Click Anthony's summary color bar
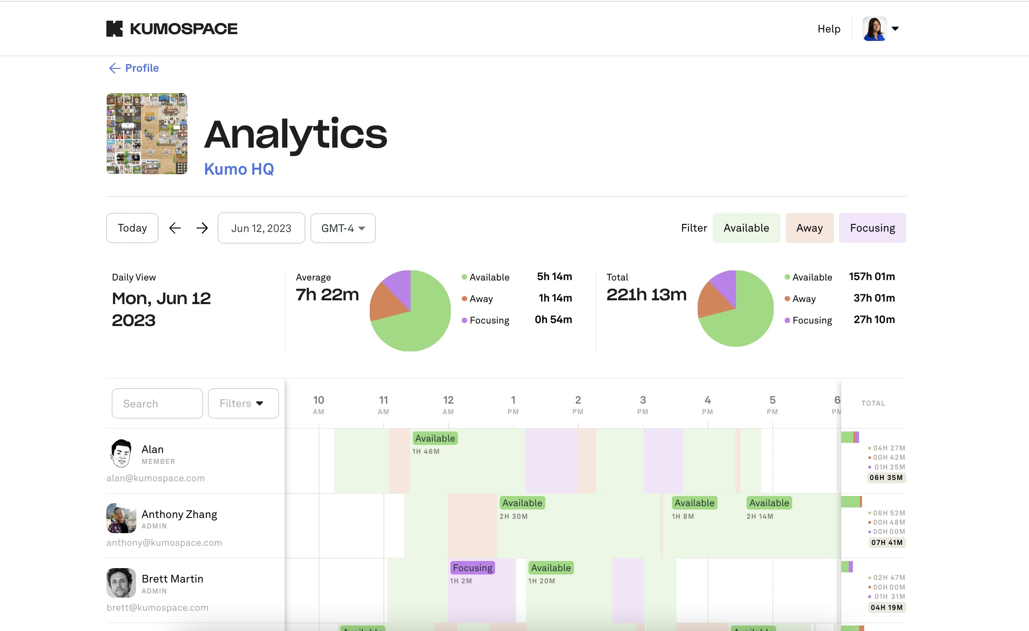This screenshot has width=1029, height=631. click(x=852, y=502)
